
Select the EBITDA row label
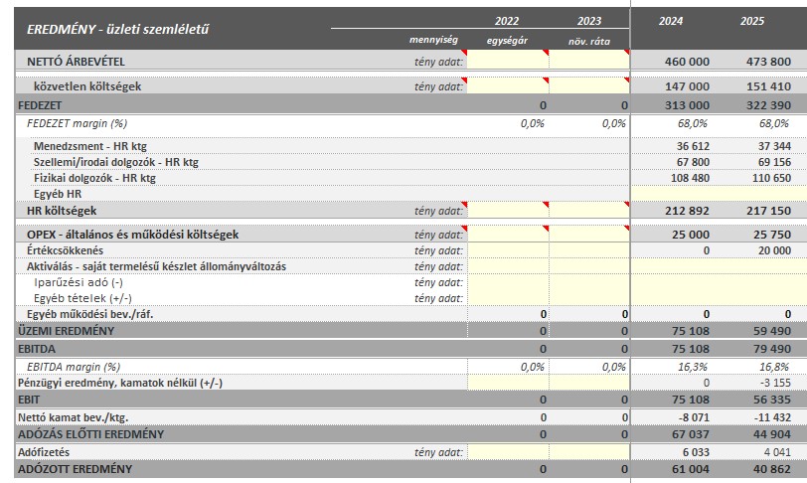coord(37,349)
